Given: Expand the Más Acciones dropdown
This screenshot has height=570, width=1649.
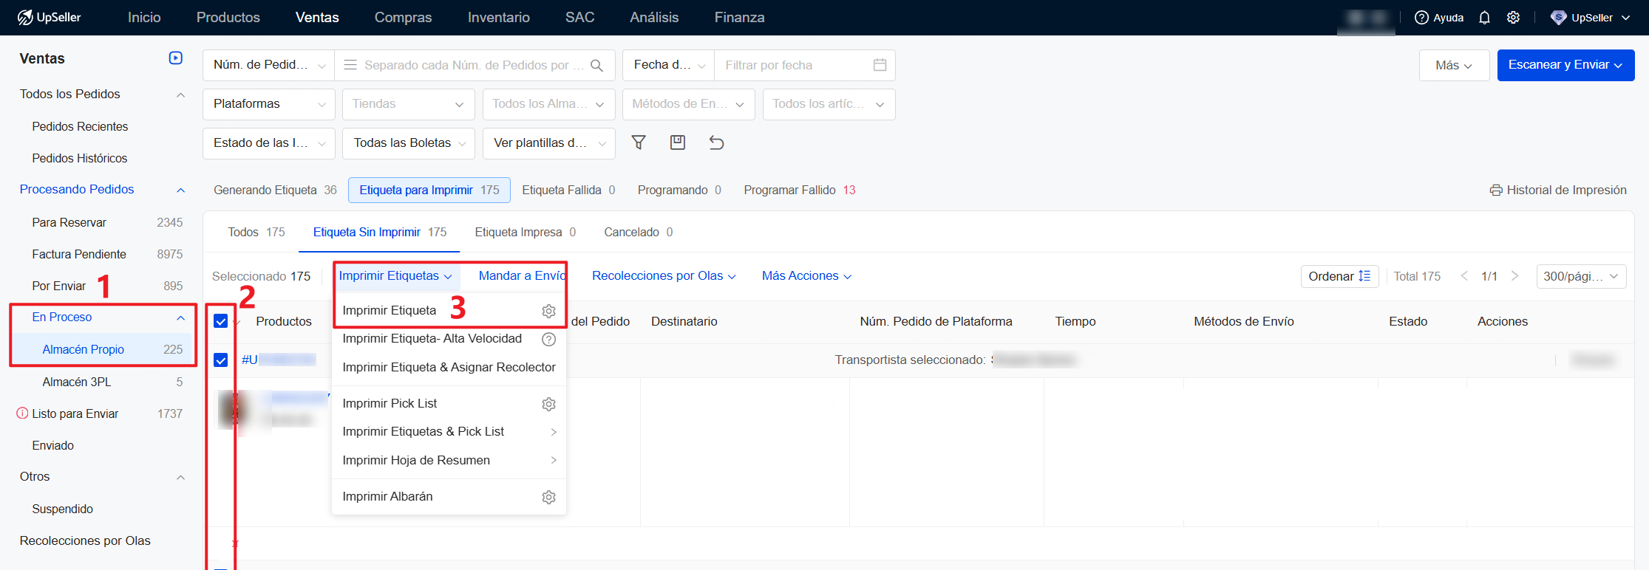Looking at the screenshot, I should tap(806, 276).
